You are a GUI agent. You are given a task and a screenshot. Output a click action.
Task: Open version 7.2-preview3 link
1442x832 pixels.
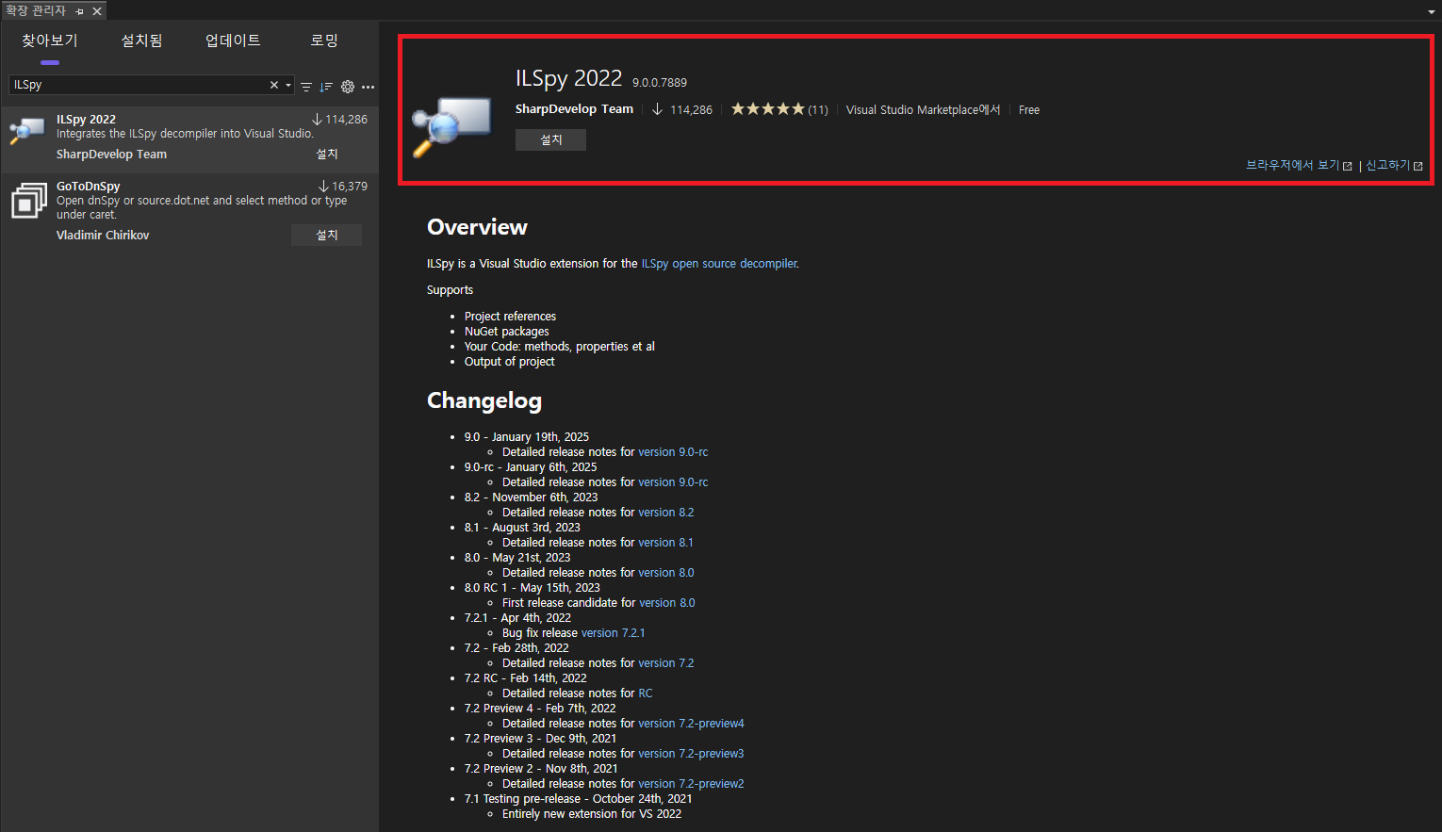point(691,754)
